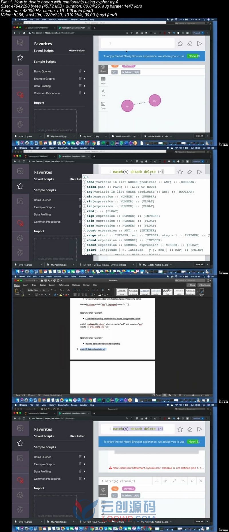
Task: Click +New Folder in the leo–cr7 graph frame
Action: click(x=77, y=51)
